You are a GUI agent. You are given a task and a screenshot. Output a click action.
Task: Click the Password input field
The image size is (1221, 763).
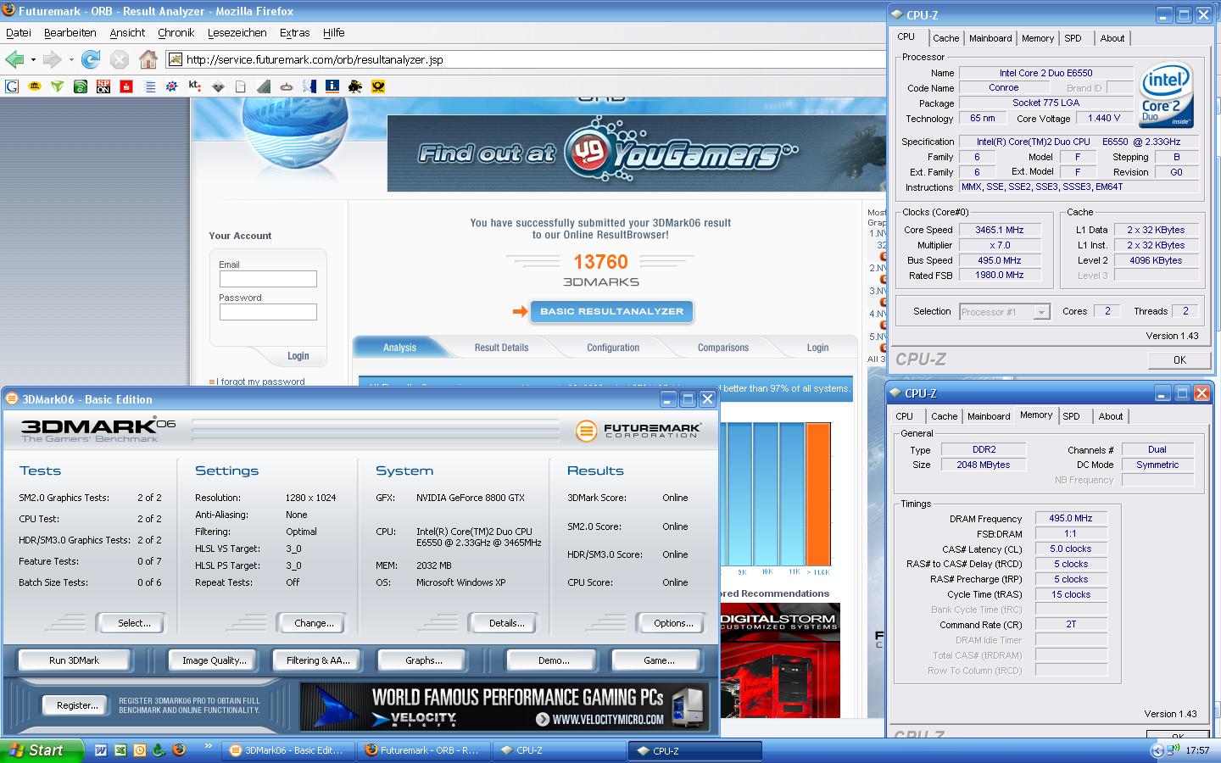pos(268,312)
